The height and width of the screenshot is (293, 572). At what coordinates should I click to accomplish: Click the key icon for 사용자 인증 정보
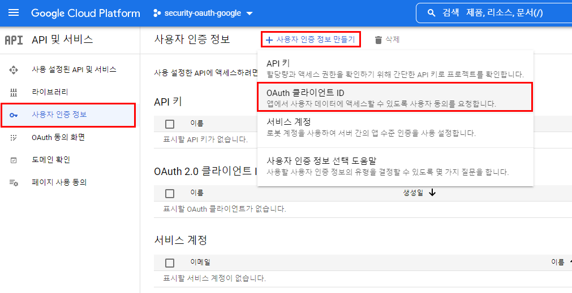14,115
